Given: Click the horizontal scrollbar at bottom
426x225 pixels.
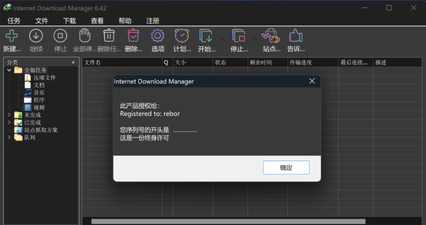Looking at the screenshot, I should 228,221.
